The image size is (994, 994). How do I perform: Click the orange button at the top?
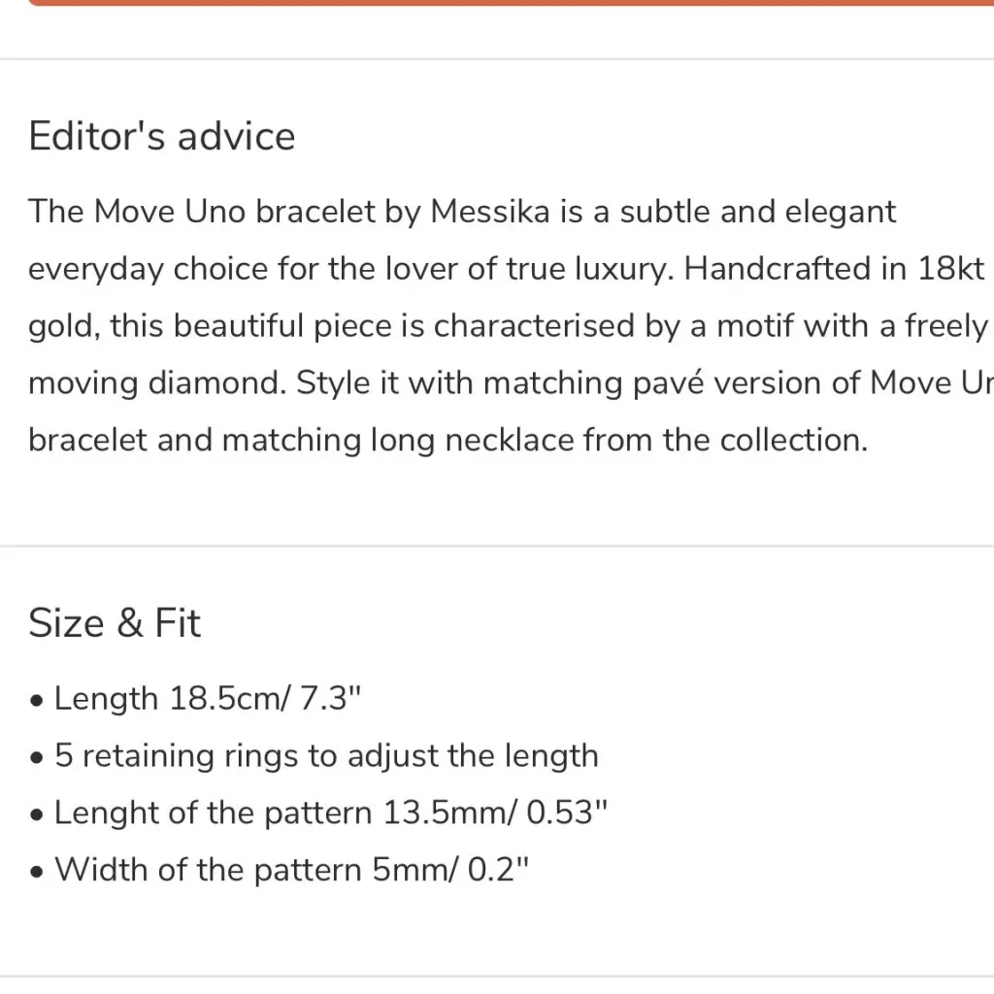[497, 3]
